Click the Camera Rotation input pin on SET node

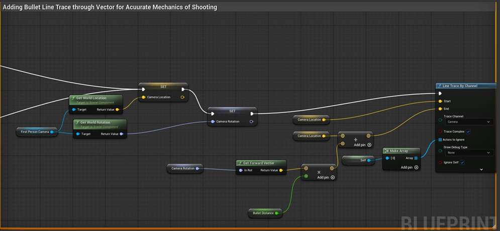(213, 122)
